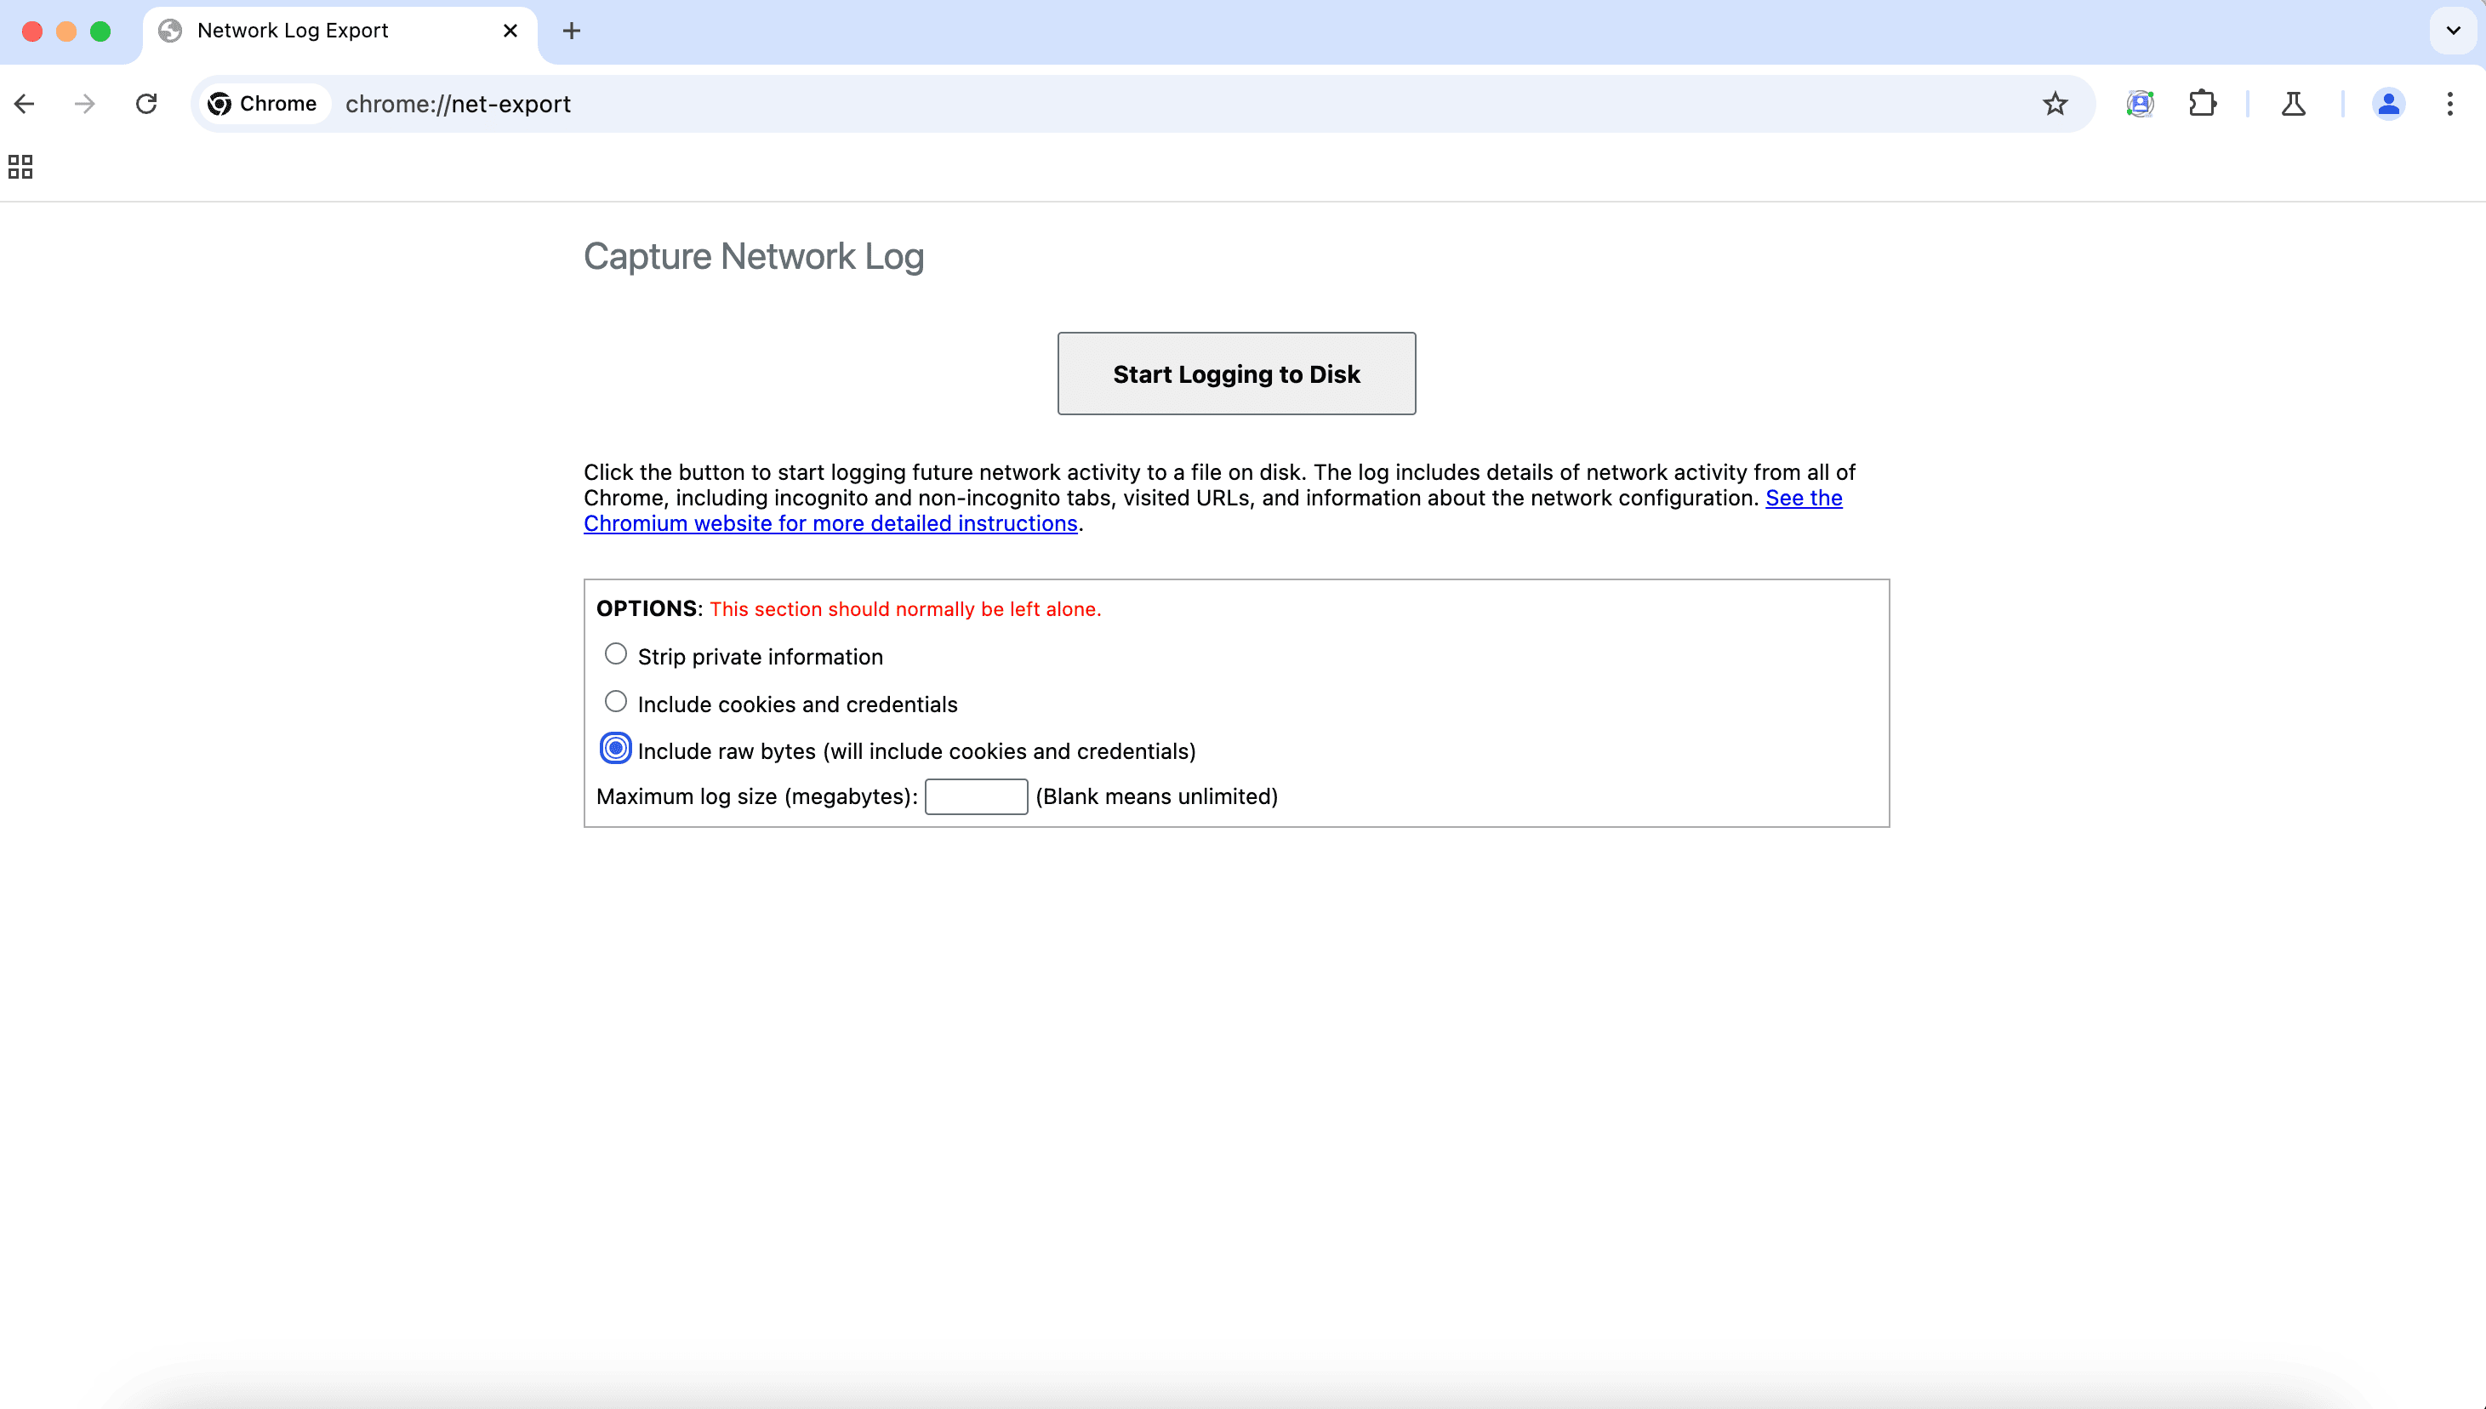The image size is (2486, 1409).
Task: Click the page refresh icon
Action: [145, 102]
